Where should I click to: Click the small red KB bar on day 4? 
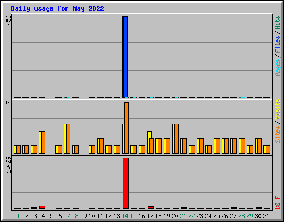click(x=42, y=207)
